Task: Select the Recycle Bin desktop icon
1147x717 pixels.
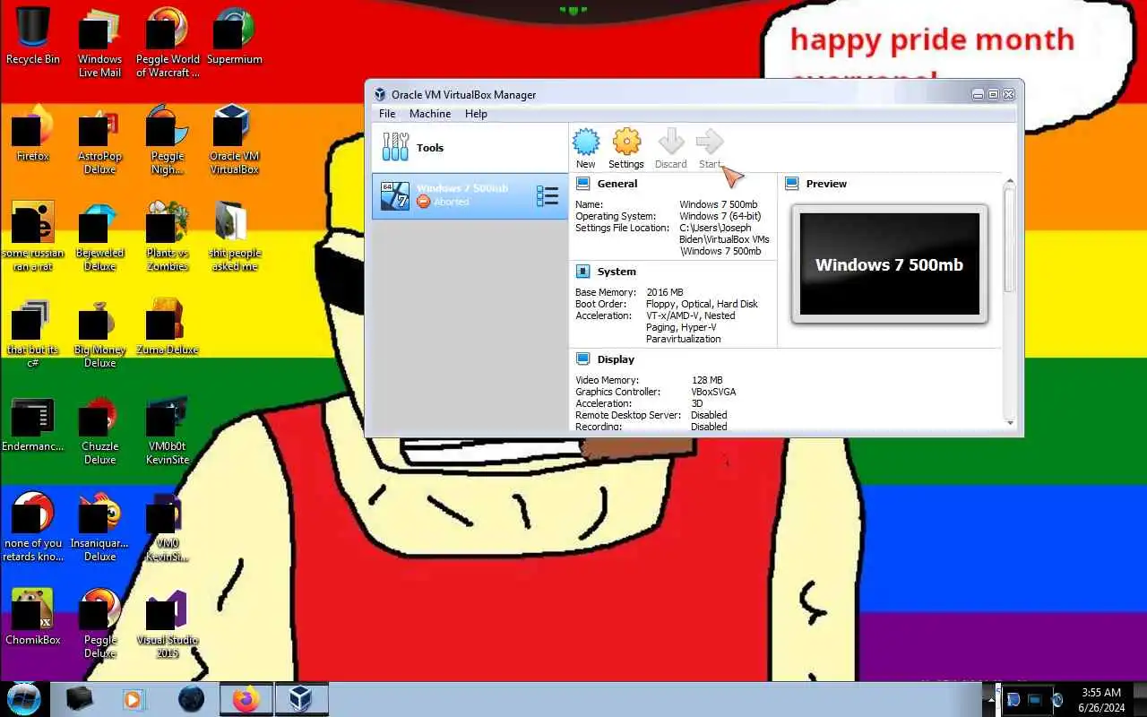Action: pyautogui.click(x=33, y=38)
